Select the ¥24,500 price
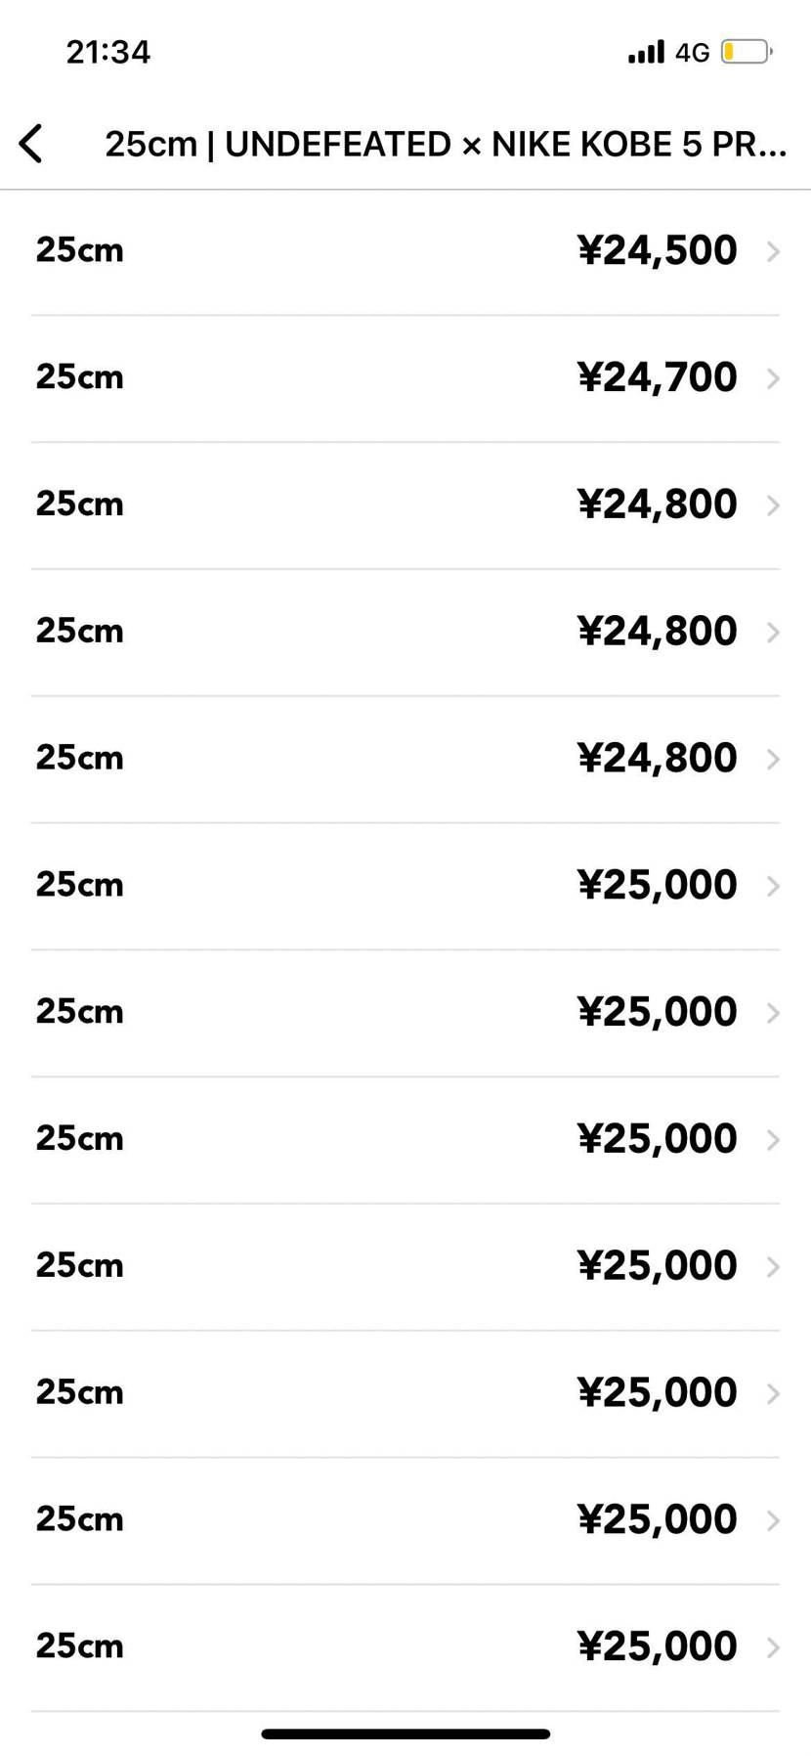The image size is (811, 1756). coord(657,250)
